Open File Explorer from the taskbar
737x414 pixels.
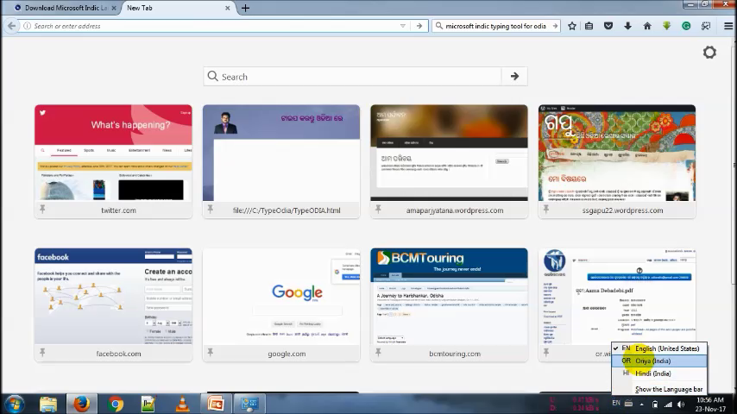tap(48, 405)
